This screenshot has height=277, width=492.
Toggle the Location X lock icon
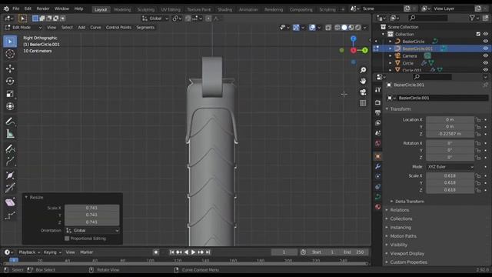point(478,120)
